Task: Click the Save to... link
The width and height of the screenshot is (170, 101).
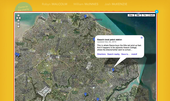Action: tap(125, 54)
